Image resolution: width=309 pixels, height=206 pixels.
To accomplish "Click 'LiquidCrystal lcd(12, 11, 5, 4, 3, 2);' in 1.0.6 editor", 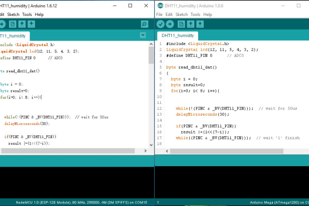I will [x=212, y=50].
